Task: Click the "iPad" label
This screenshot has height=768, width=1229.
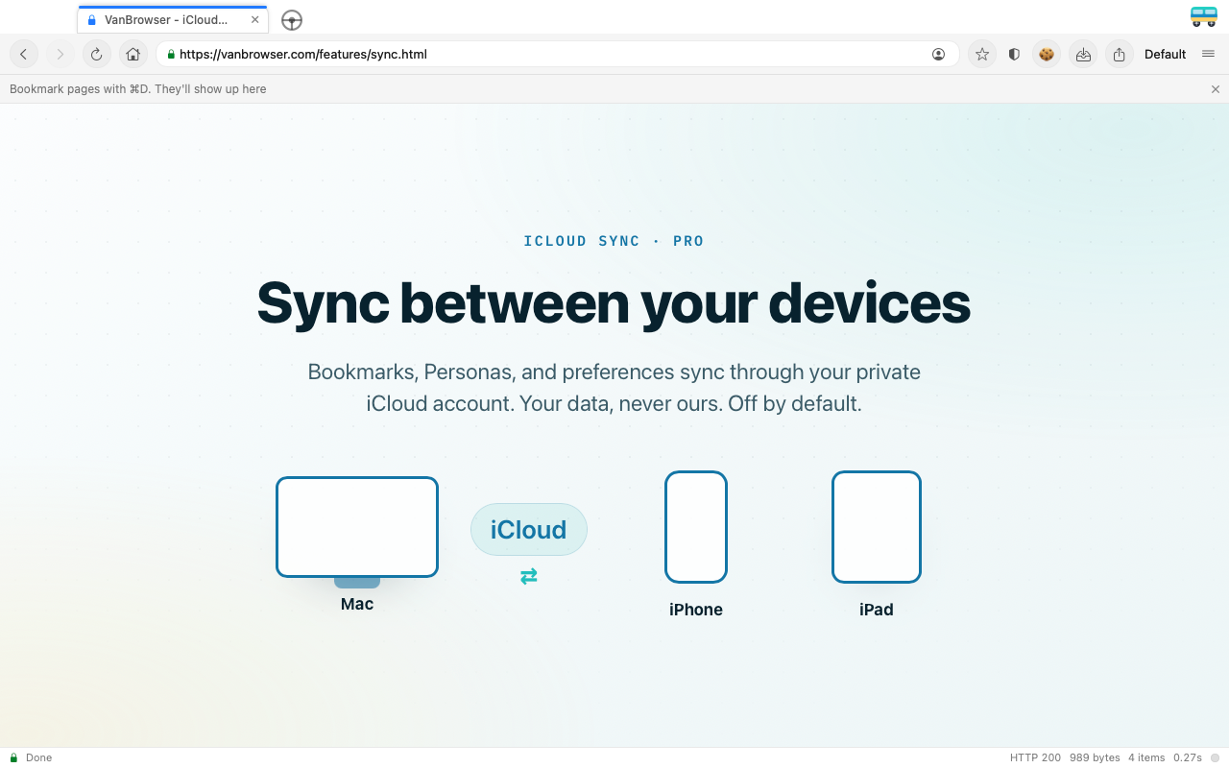Action: click(877, 610)
